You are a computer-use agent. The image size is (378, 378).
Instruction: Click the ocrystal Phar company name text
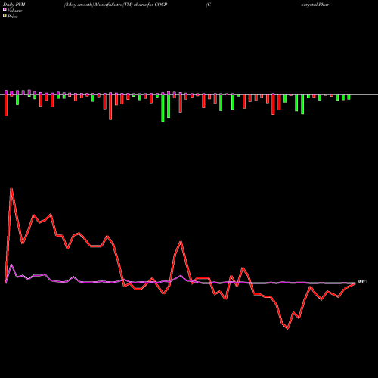tap(315, 5)
